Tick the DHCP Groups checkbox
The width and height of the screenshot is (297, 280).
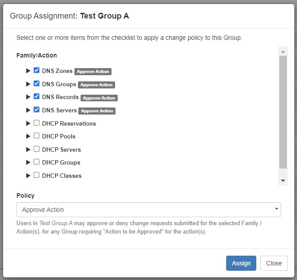[37, 162]
